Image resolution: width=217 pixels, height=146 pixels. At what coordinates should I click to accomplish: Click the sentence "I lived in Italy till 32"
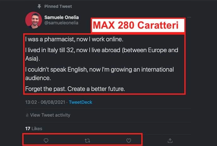101,53
